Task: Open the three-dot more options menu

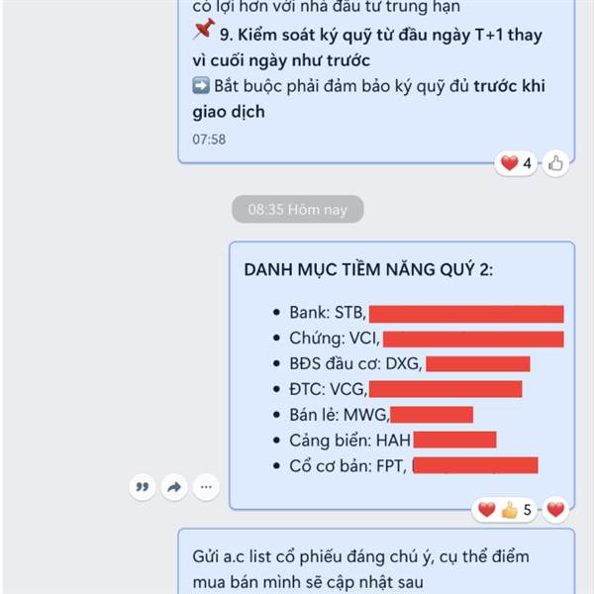Action: coord(206,487)
